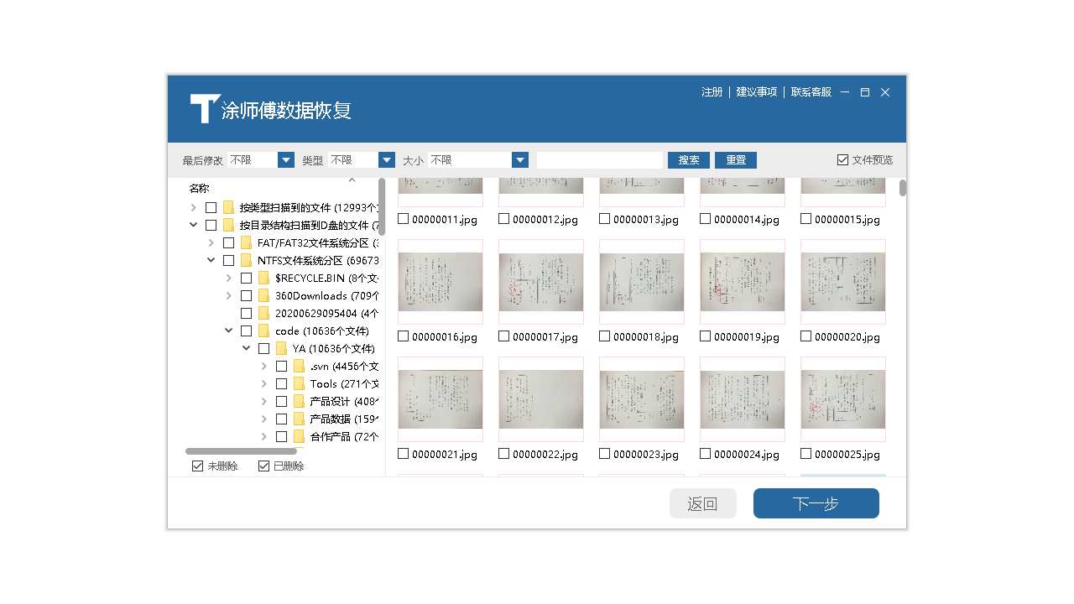This screenshot has height=604, width=1074.
Task: Click the 产品设计 folder icon
Action: (x=300, y=401)
